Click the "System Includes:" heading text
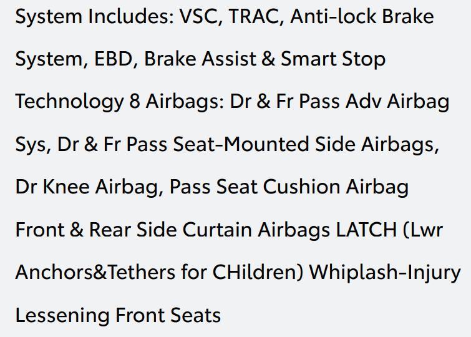Viewport: 471px width, 337px height. point(95,16)
